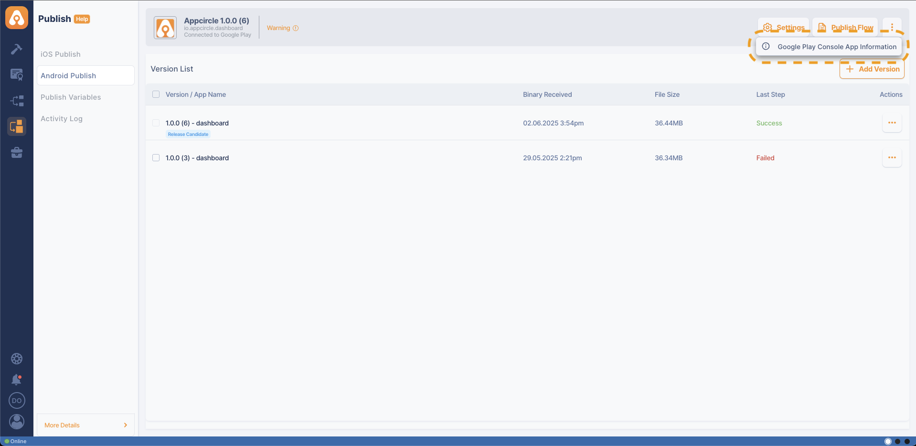The width and height of the screenshot is (916, 446).
Task: Click the Warning info icon
Action: click(296, 28)
